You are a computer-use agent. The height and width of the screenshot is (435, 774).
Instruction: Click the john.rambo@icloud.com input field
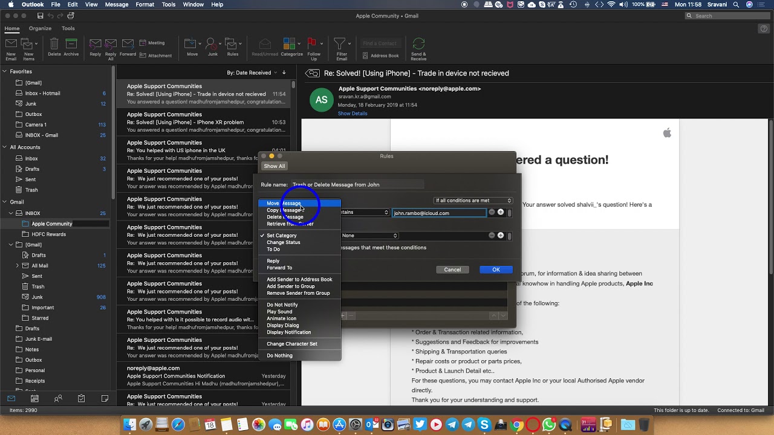point(439,213)
